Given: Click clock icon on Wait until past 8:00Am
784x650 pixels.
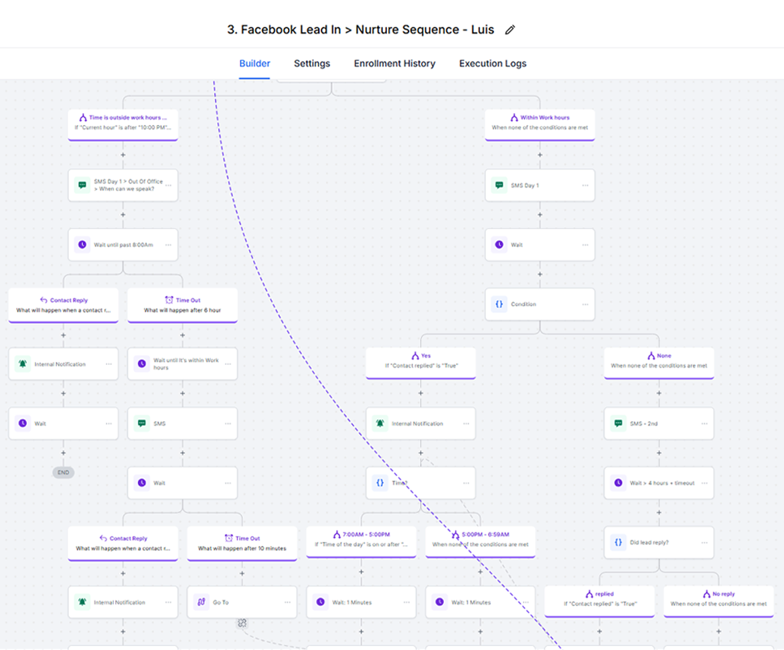Looking at the screenshot, I should [82, 245].
